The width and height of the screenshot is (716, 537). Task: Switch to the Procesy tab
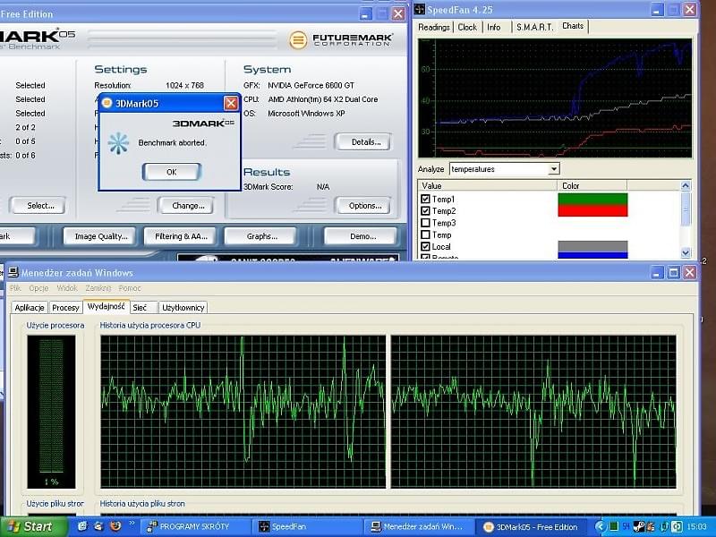point(65,307)
